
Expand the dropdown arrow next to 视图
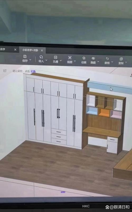[x=75, y=61]
